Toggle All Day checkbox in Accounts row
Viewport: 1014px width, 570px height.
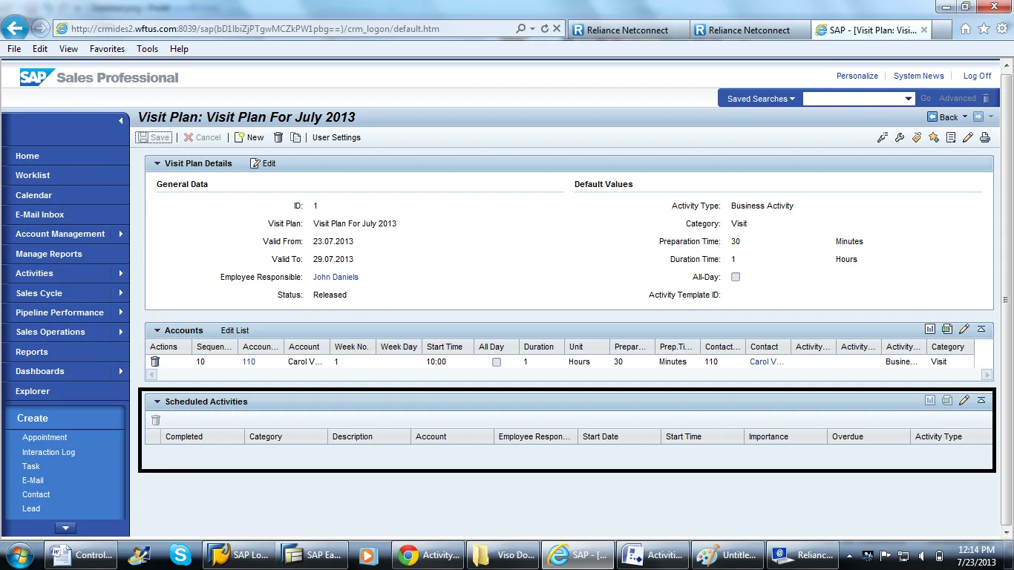[497, 362]
